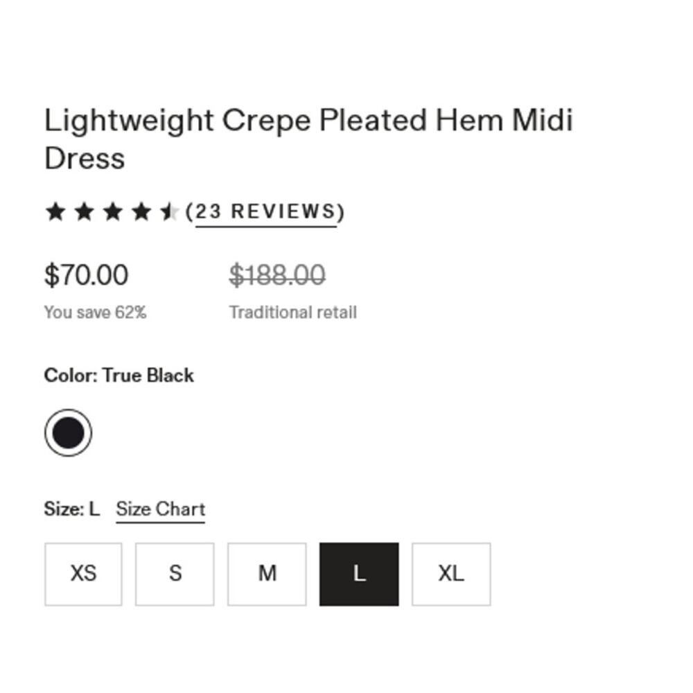Screen dimensions: 693x693
Task: Click the crossed-out $188.00 price
Action: coord(277,275)
